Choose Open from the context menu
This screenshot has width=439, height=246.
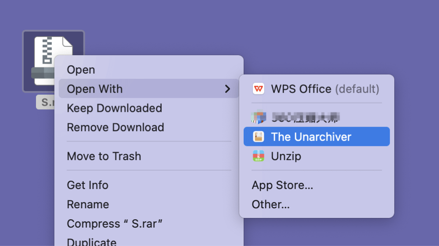click(x=149, y=70)
